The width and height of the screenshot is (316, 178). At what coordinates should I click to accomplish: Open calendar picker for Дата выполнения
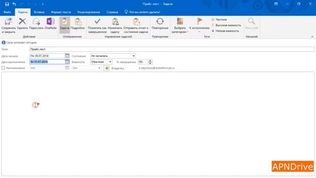[x=67, y=62]
